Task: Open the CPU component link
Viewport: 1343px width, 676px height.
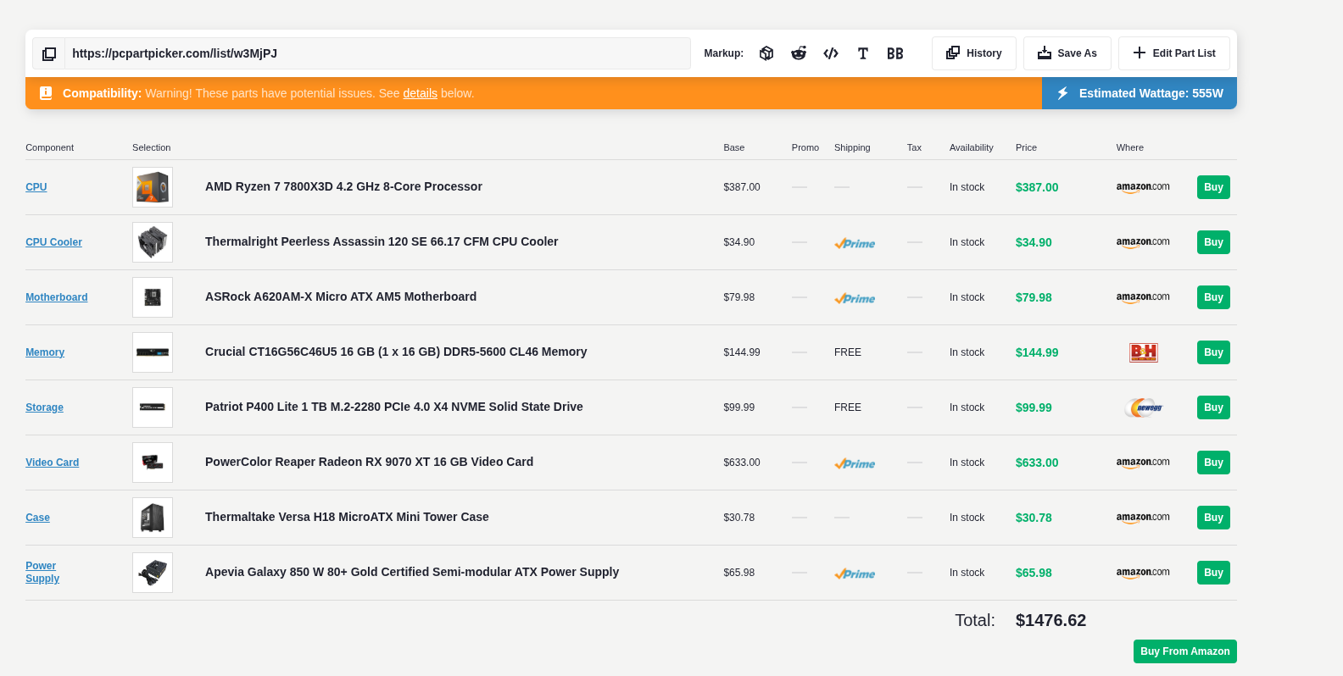Action: point(36,187)
